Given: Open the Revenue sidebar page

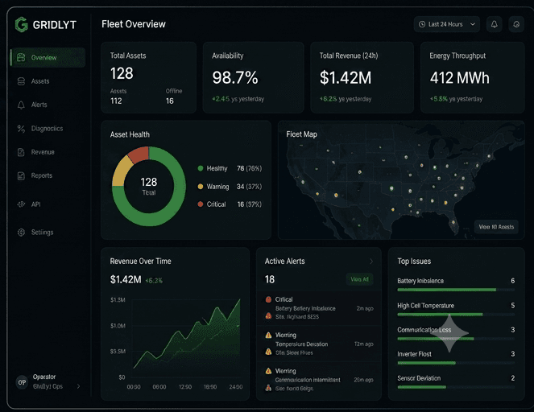Looking at the screenshot, I should tap(43, 152).
